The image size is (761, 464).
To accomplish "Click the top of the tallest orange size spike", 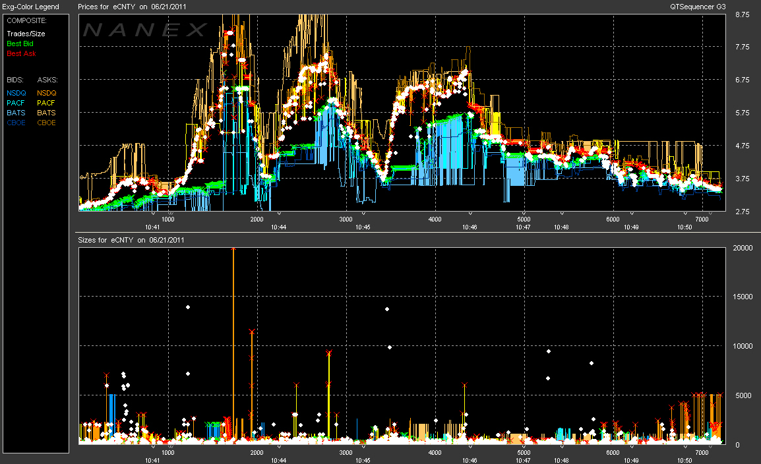I will (x=233, y=249).
